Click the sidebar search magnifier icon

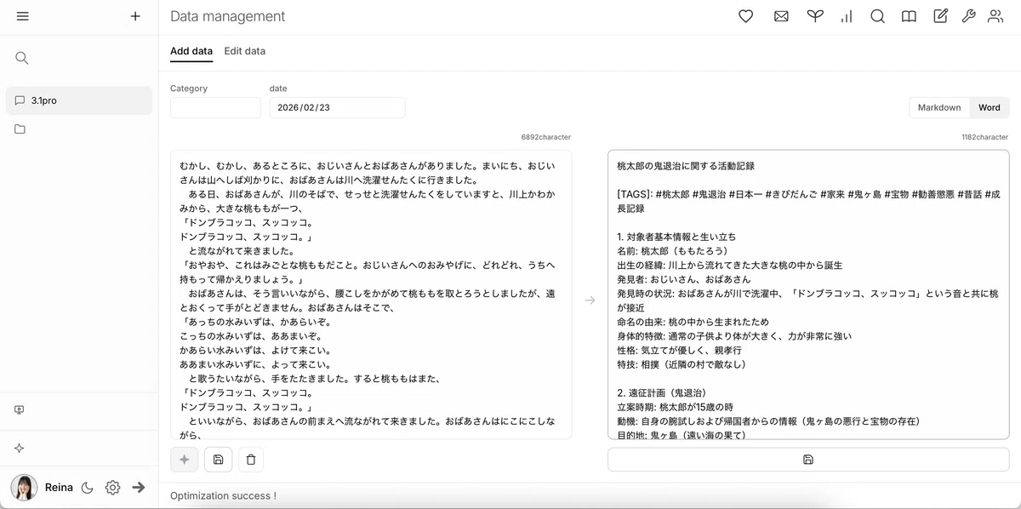[22, 58]
